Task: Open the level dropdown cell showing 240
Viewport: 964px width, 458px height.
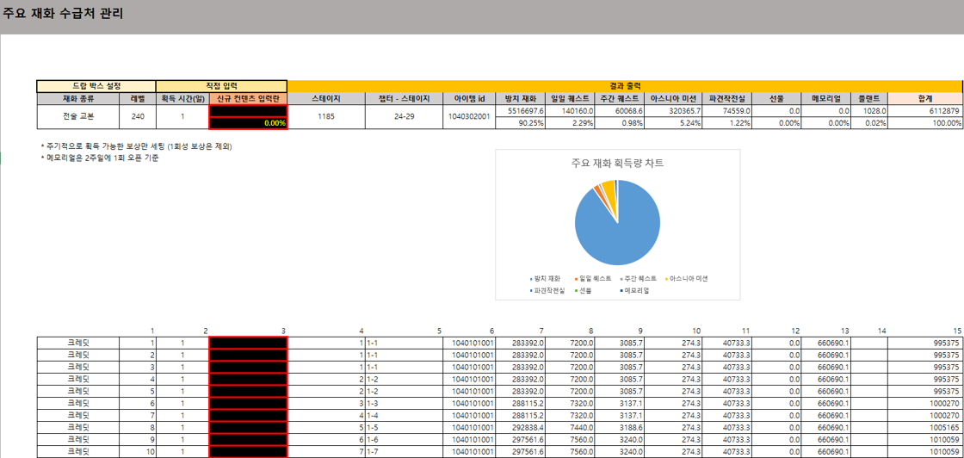Action: pyautogui.click(x=138, y=117)
